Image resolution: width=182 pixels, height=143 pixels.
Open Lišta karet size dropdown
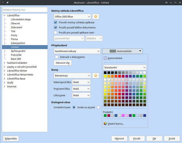pos(81,95)
